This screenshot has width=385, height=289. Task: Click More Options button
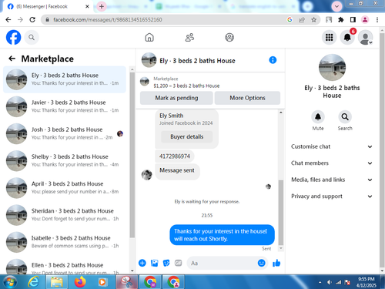(247, 98)
